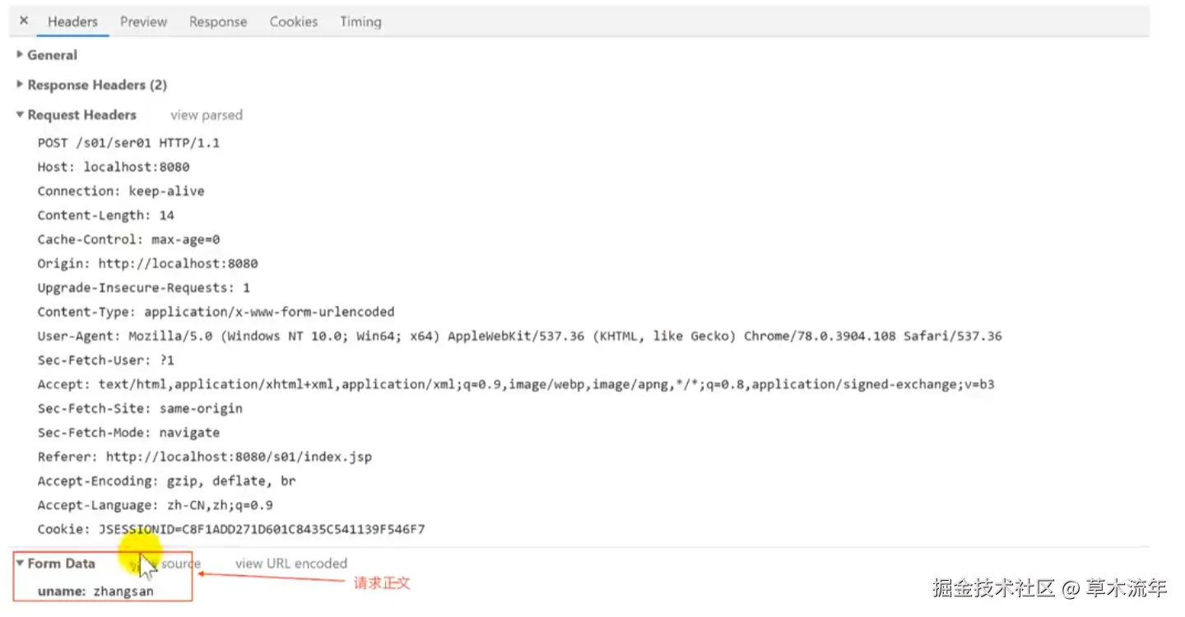The image size is (1185, 617).
Task: Open the Timing tab
Action: click(x=360, y=22)
